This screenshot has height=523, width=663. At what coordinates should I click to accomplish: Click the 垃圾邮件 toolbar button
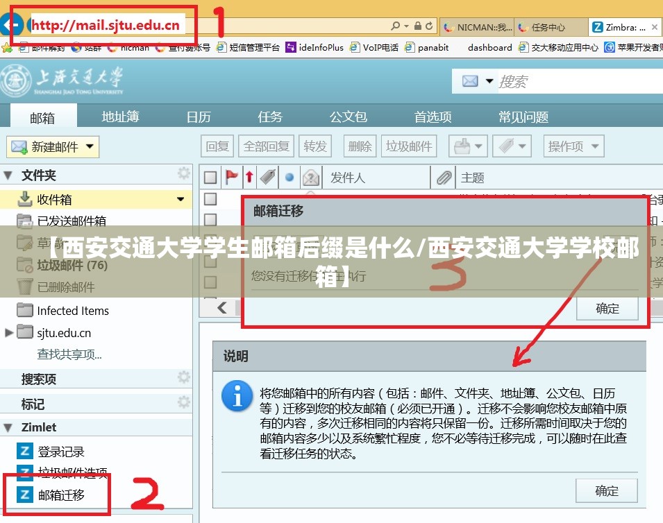409,146
